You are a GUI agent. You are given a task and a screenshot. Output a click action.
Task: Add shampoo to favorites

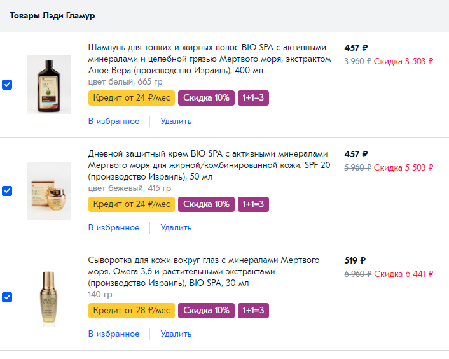click(114, 121)
